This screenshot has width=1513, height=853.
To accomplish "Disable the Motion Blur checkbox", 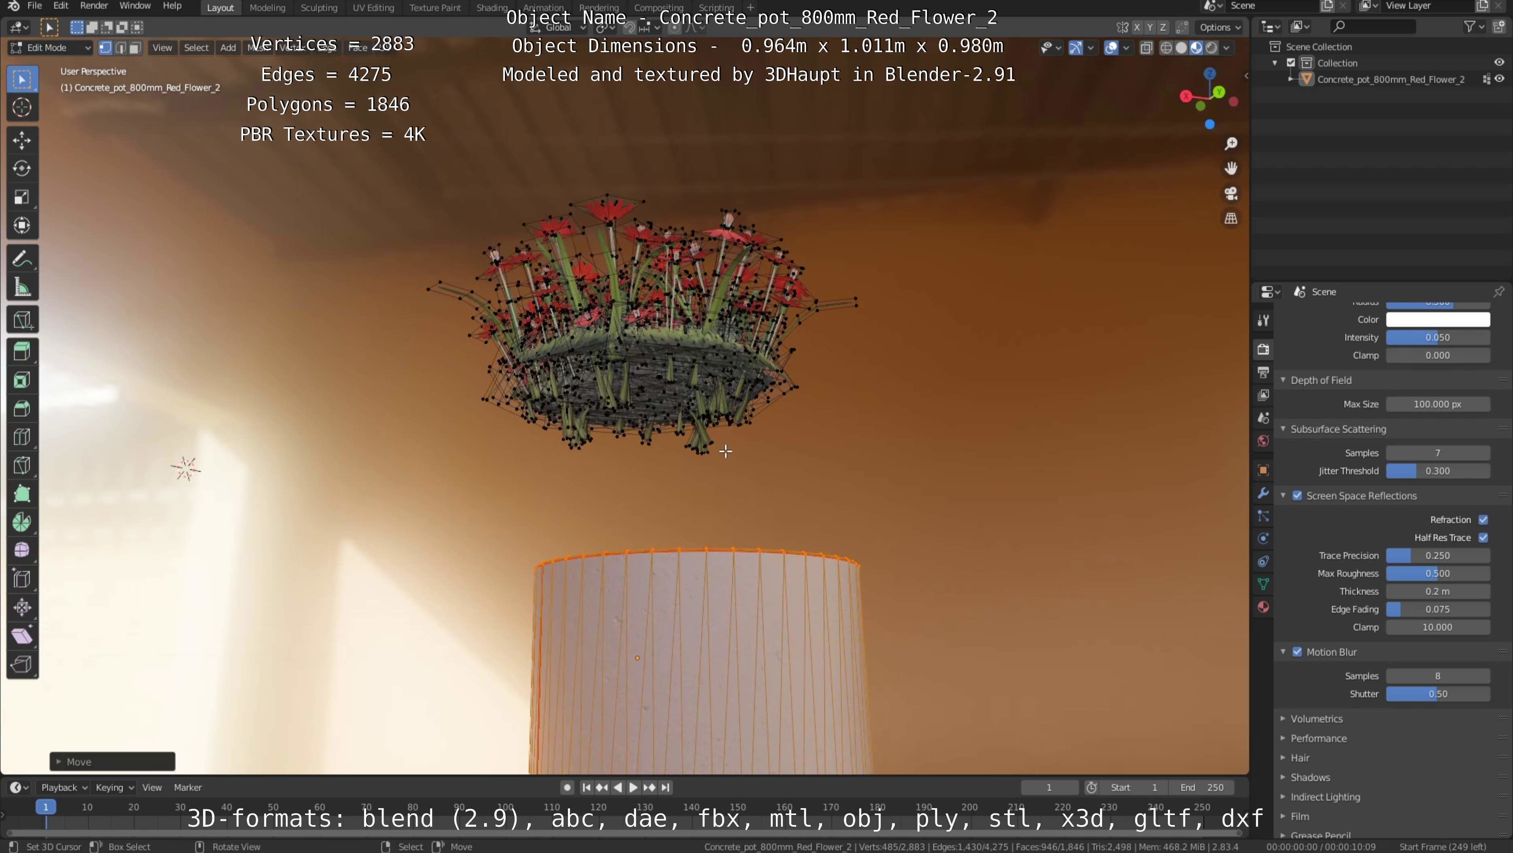I will (1297, 652).
